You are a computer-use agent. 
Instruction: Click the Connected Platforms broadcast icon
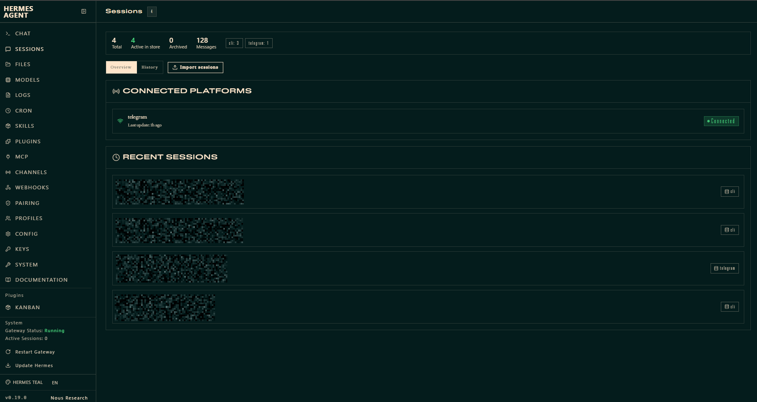click(116, 91)
